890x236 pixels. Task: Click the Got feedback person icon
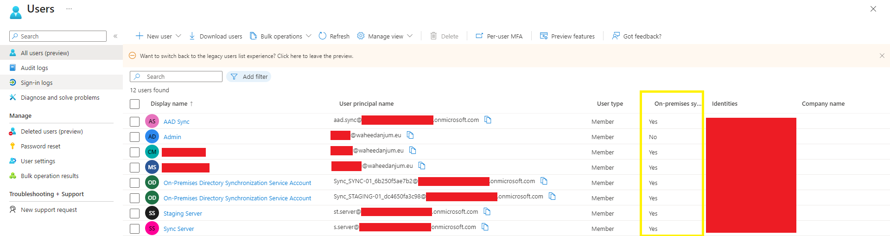tap(616, 36)
